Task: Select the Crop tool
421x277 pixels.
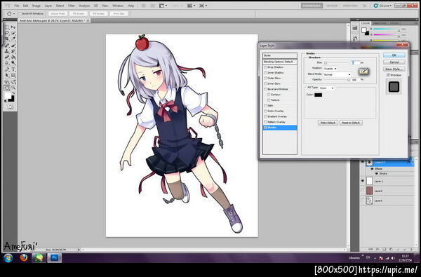Action: [7, 39]
